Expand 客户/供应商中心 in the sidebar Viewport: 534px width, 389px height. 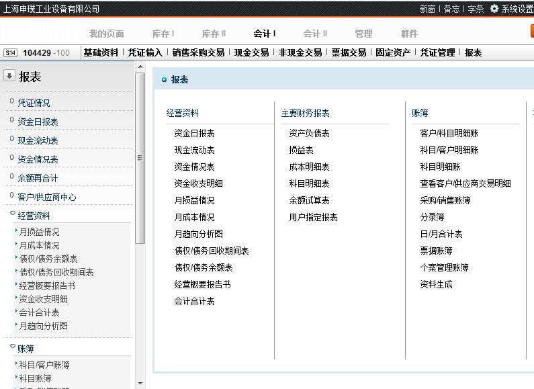12,196
